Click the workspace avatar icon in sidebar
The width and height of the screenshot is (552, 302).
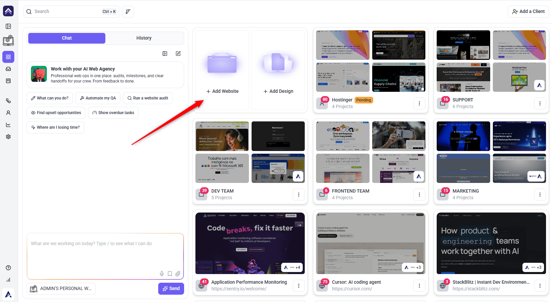tap(8, 41)
